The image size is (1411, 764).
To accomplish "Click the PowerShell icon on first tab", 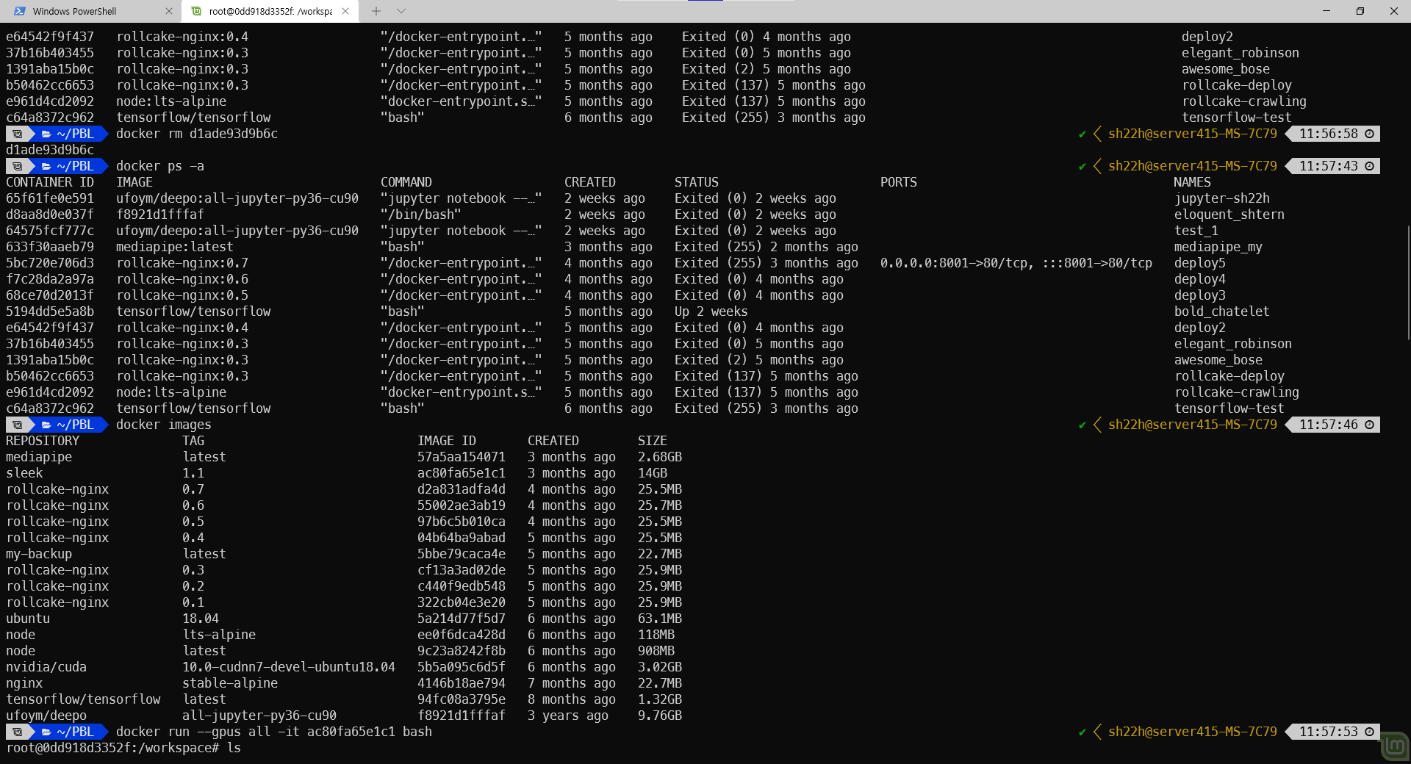I will click(x=19, y=11).
